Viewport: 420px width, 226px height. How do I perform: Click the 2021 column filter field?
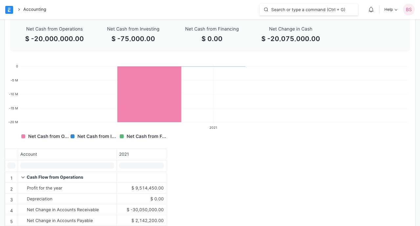pos(141,166)
